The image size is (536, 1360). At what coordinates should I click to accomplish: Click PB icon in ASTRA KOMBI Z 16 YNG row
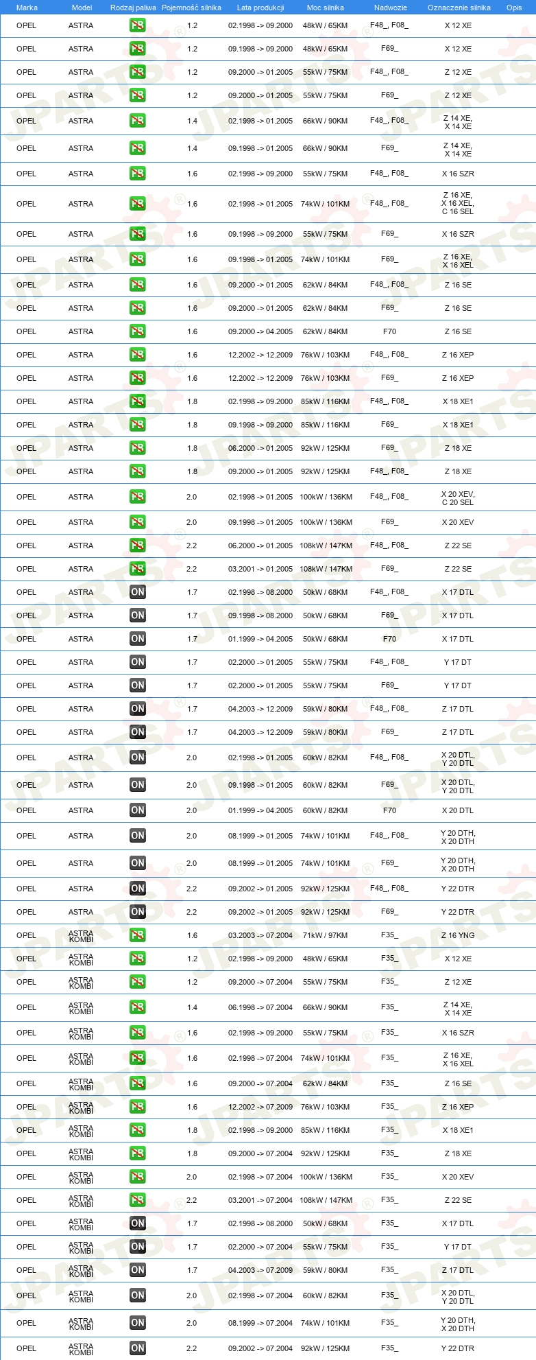pyautogui.click(x=138, y=935)
